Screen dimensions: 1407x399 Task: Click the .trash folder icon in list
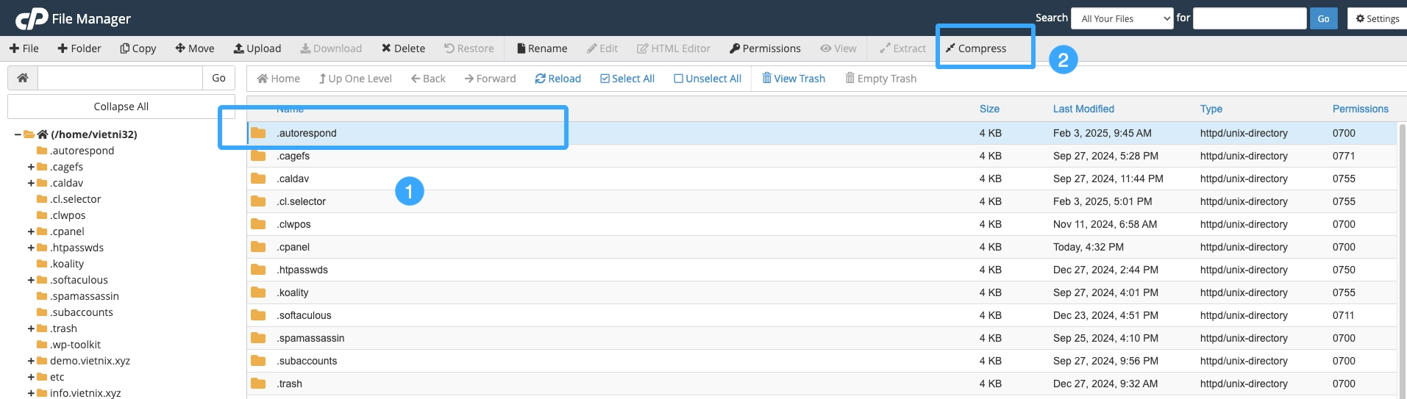tap(258, 384)
